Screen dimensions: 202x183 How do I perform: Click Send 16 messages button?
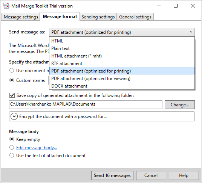[x=112, y=175]
